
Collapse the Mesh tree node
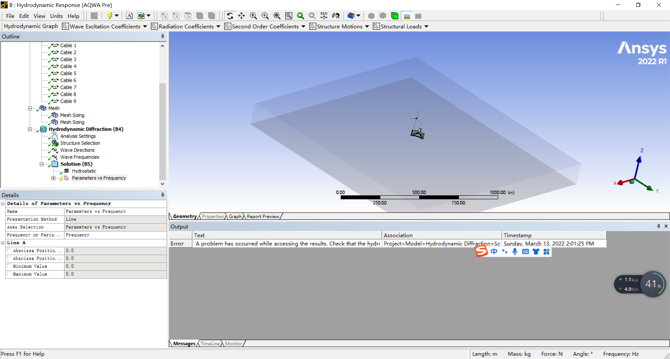point(30,108)
